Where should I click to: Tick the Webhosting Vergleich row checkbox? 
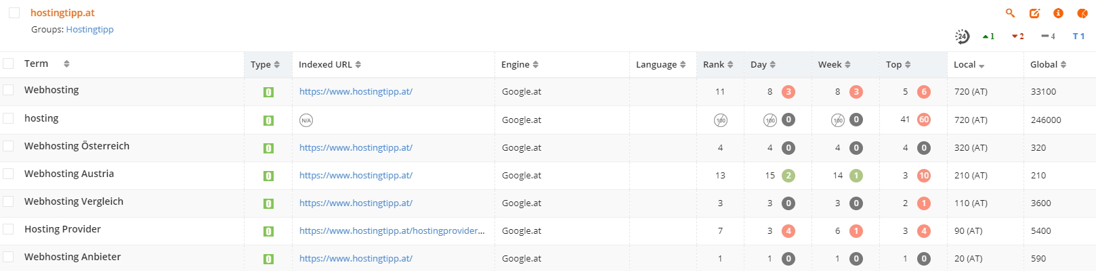[x=8, y=201]
